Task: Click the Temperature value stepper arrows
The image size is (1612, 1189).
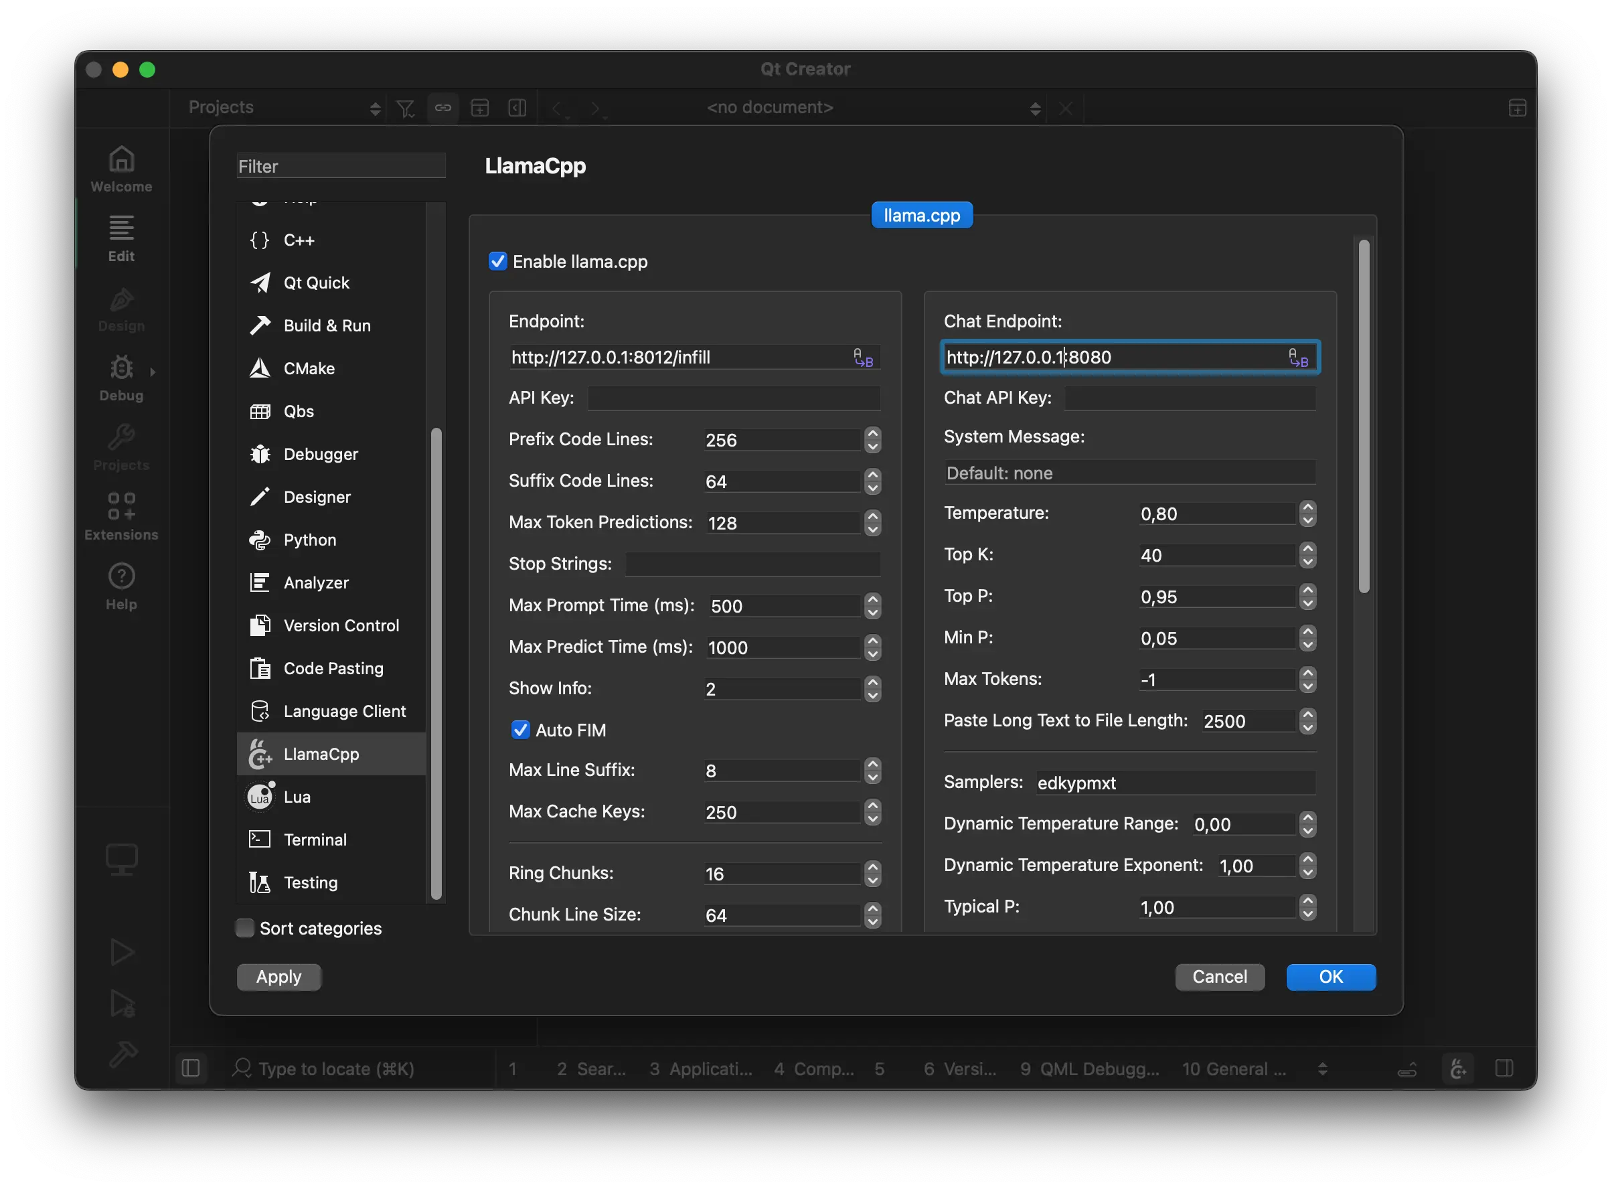Action: (x=1307, y=514)
